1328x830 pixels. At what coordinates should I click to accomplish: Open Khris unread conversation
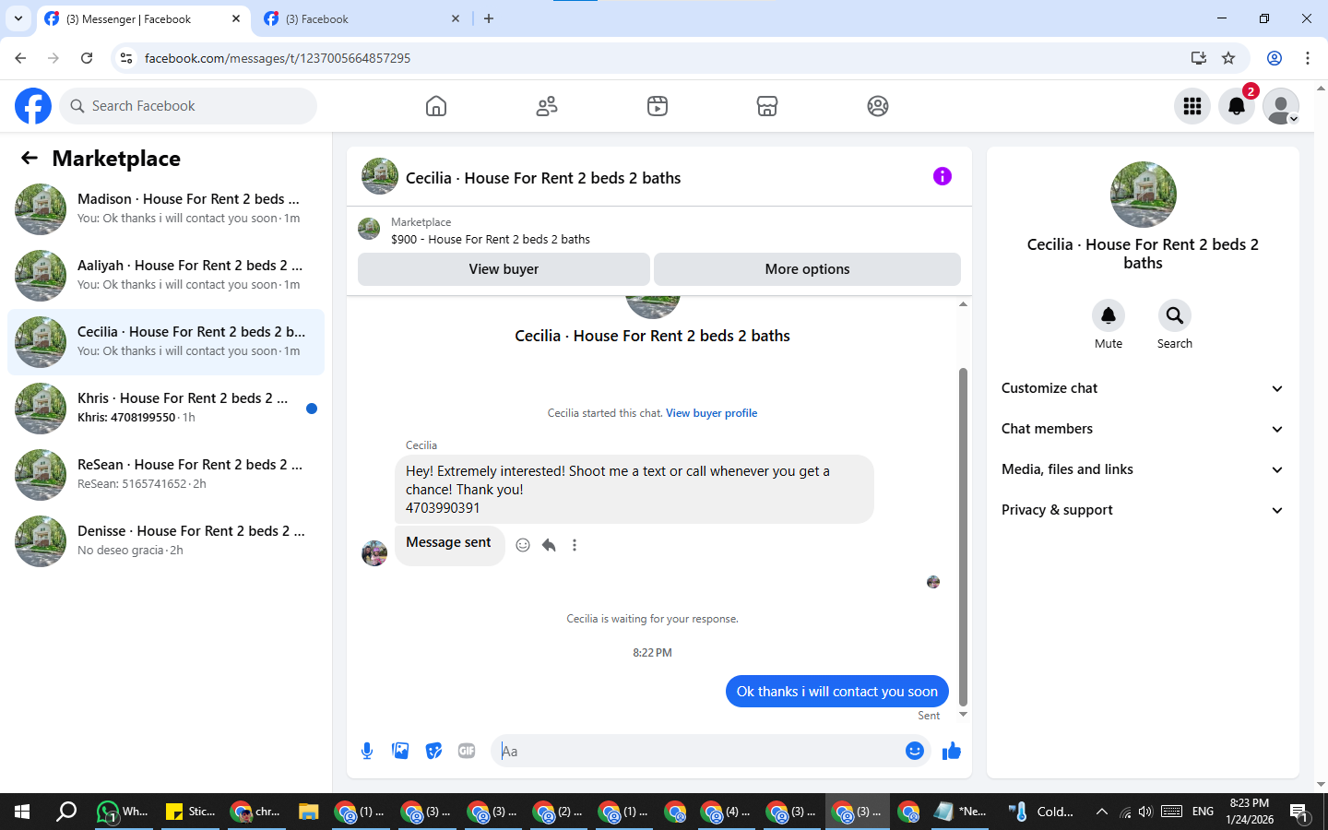pos(166,409)
